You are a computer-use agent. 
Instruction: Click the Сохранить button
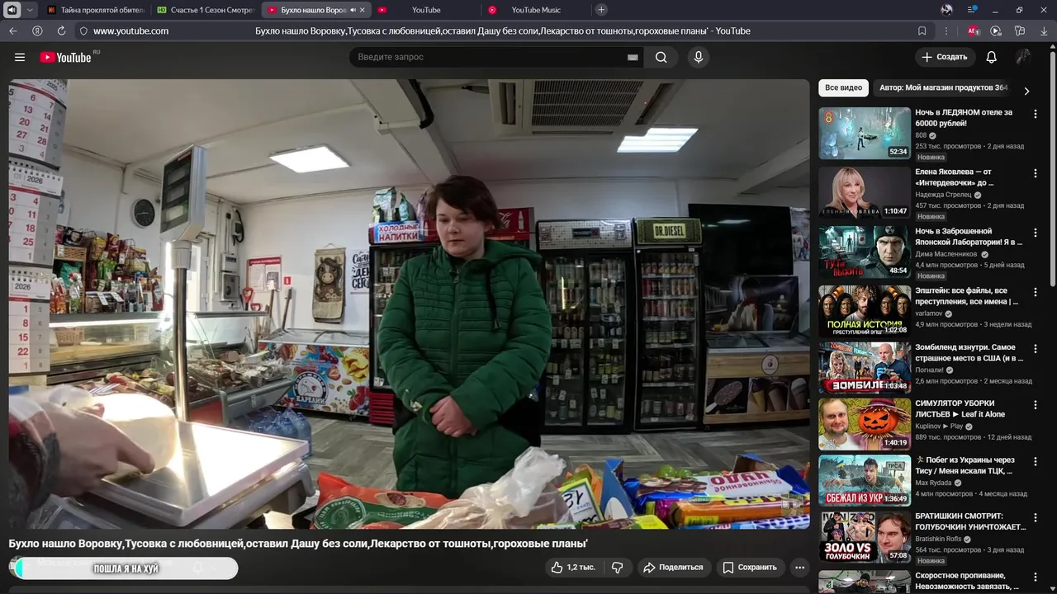point(750,568)
